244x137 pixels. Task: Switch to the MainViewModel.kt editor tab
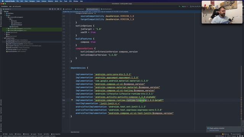click(107, 9)
